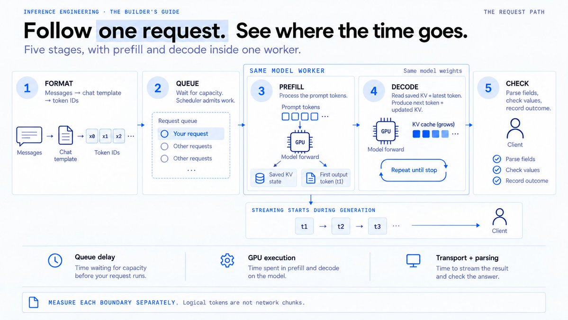Click the t1 streamed token box

[304, 226]
